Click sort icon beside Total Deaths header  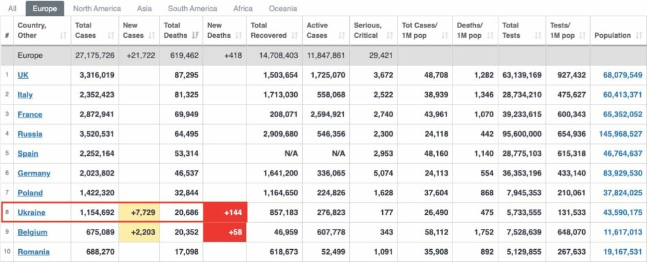(196, 35)
